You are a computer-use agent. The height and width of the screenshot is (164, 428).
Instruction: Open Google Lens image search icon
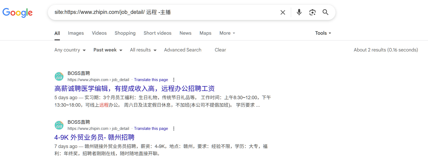tap(312, 12)
